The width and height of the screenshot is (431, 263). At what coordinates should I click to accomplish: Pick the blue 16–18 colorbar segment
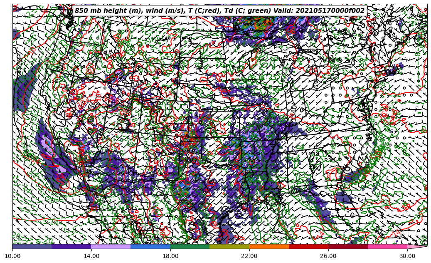(x=150, y=246)
